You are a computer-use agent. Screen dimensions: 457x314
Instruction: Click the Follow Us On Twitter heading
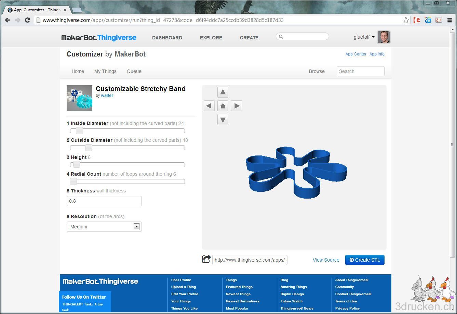coord(84,297)
